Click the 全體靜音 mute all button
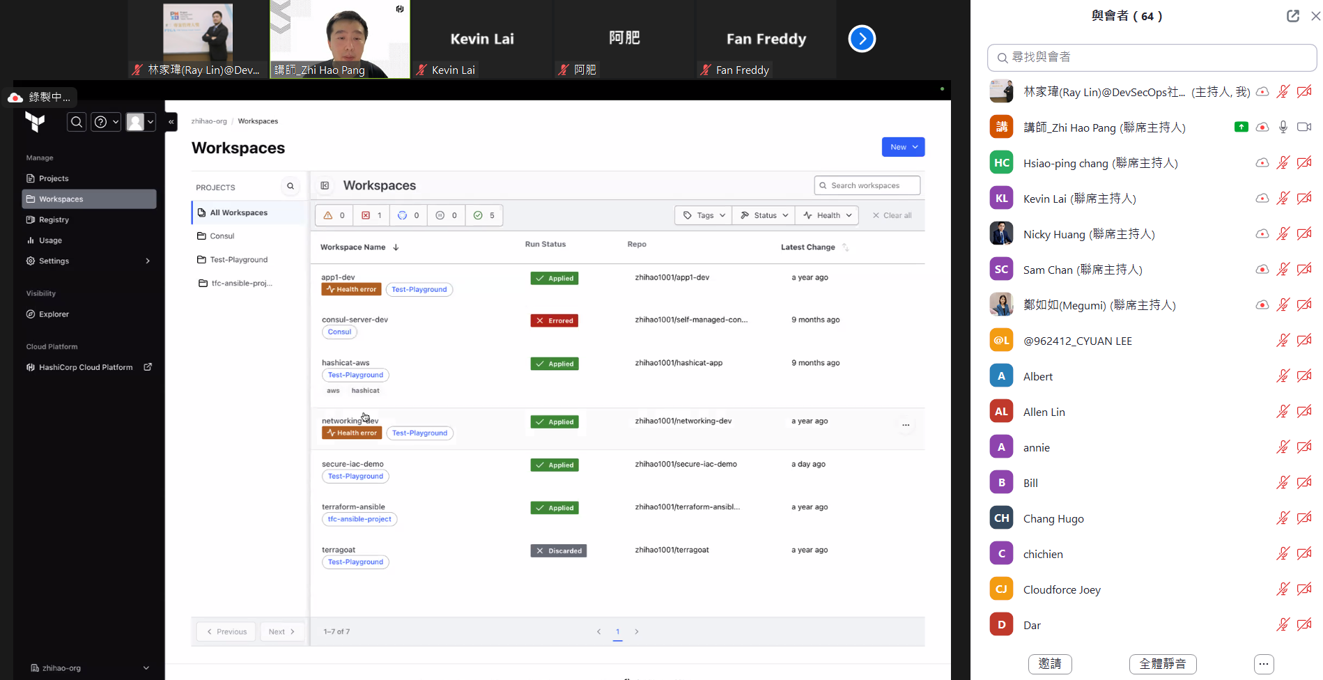Viewport: 1323px width, 680px height. tap(1162, 664)
